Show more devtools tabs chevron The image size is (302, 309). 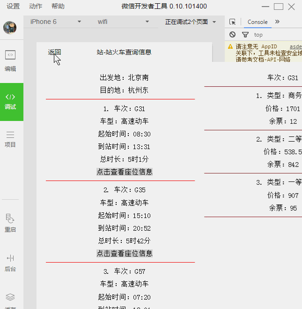[277, 22]
